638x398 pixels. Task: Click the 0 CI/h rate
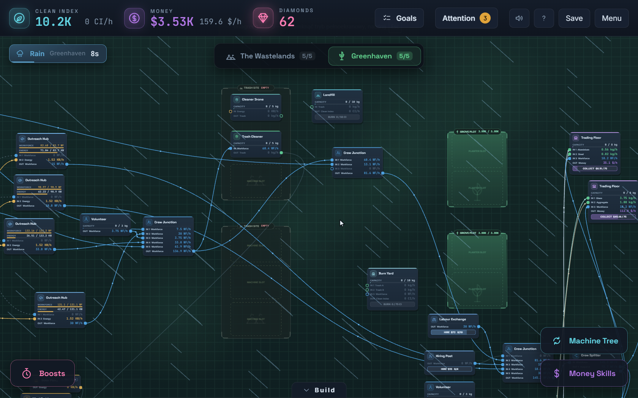[99, 22]
